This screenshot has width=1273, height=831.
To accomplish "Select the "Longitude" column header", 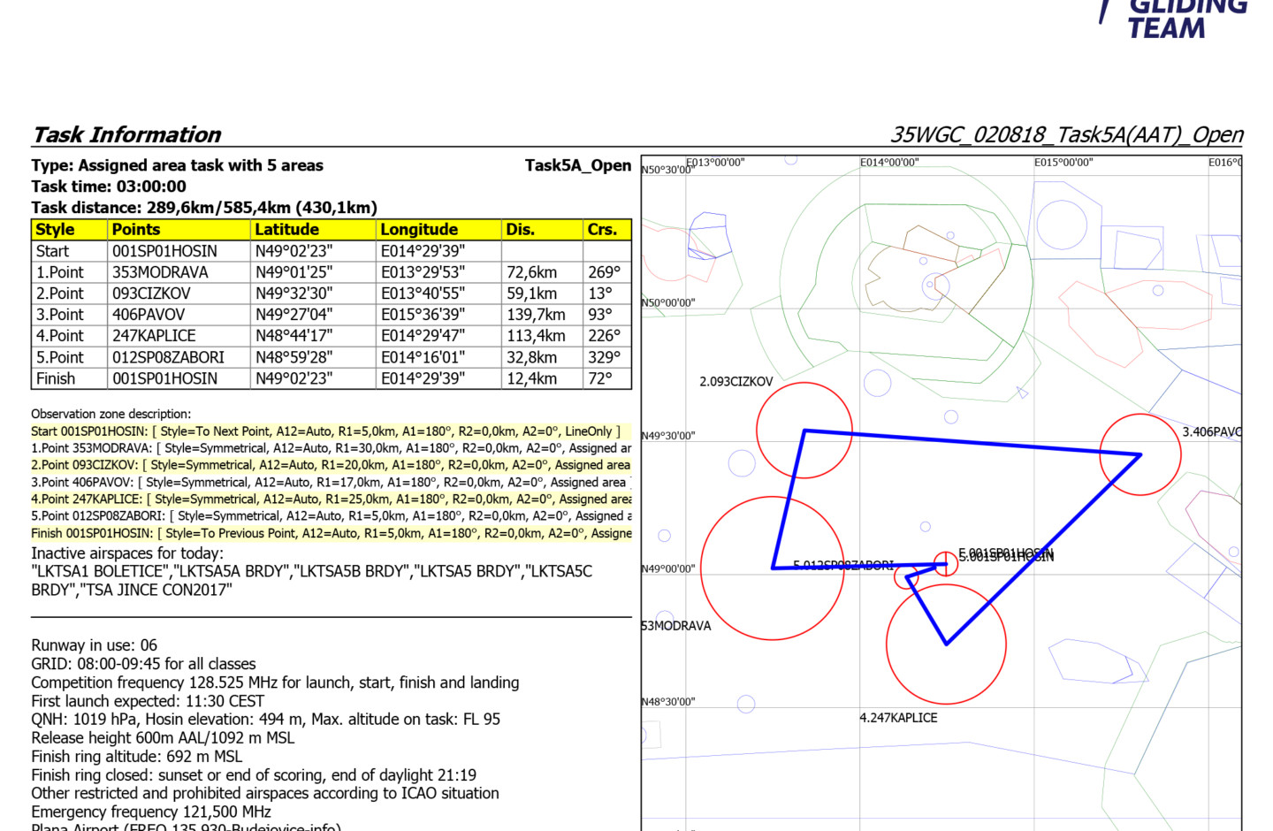I will 419,230.
